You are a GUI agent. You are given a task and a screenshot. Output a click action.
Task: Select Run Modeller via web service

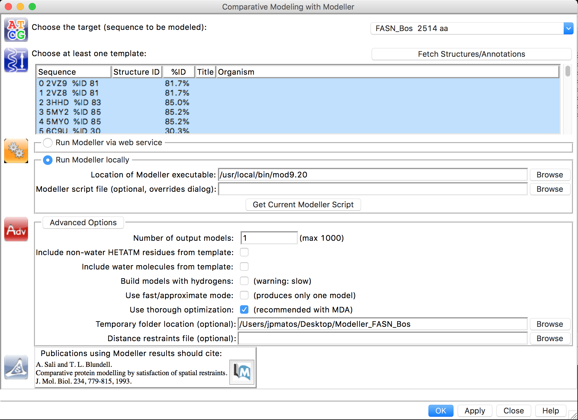(x=48, y=143)
